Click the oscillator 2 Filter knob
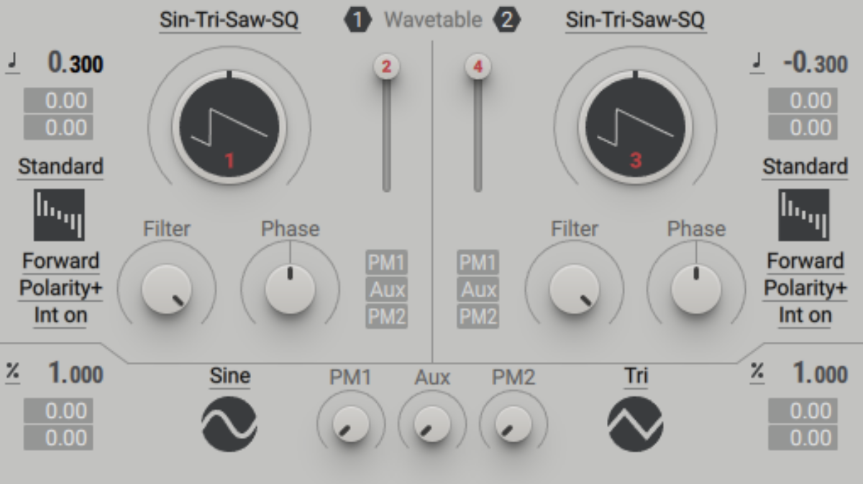The width and height of the screenshot is (863, 484). click(x=574, y=289)
